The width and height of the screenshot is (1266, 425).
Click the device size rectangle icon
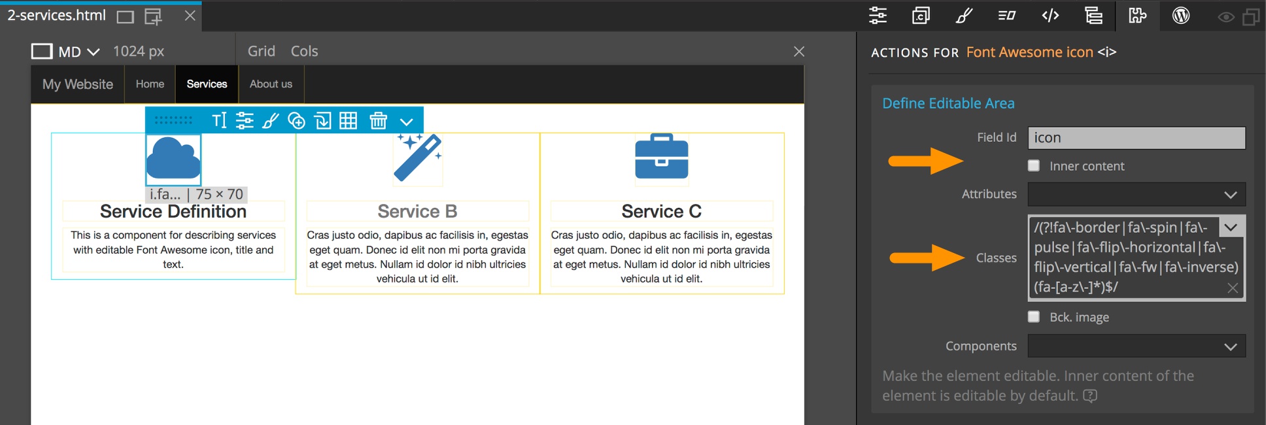point(42,51)
